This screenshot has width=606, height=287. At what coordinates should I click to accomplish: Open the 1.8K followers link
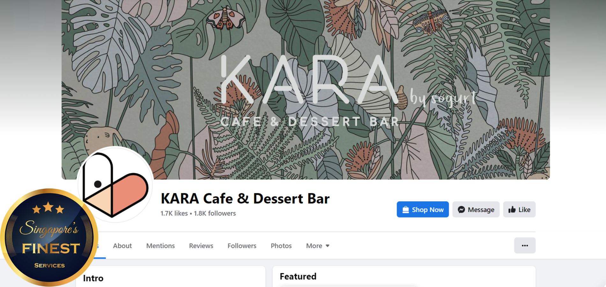point(215,213)
